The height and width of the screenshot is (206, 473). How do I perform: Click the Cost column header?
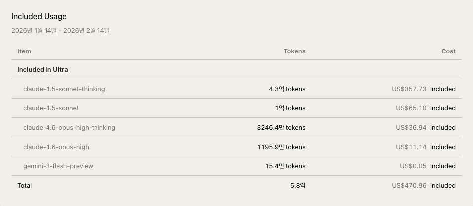(x=448, y=51)
